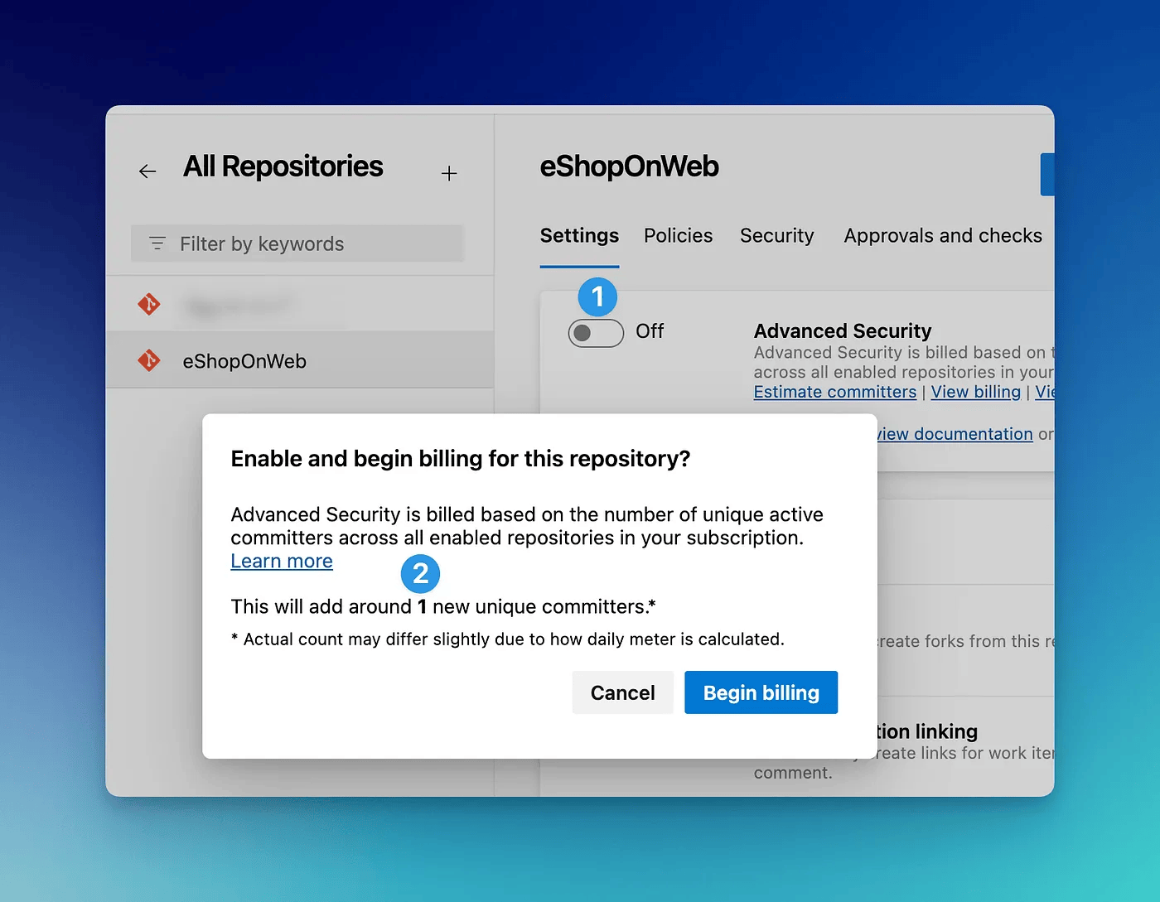Click the git icon of blurred repository
The width and height of the screenshot is (1160, 902).
(149, 304)
